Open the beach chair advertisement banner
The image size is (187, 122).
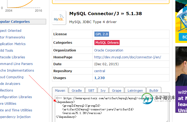click(x=181, y=21)
